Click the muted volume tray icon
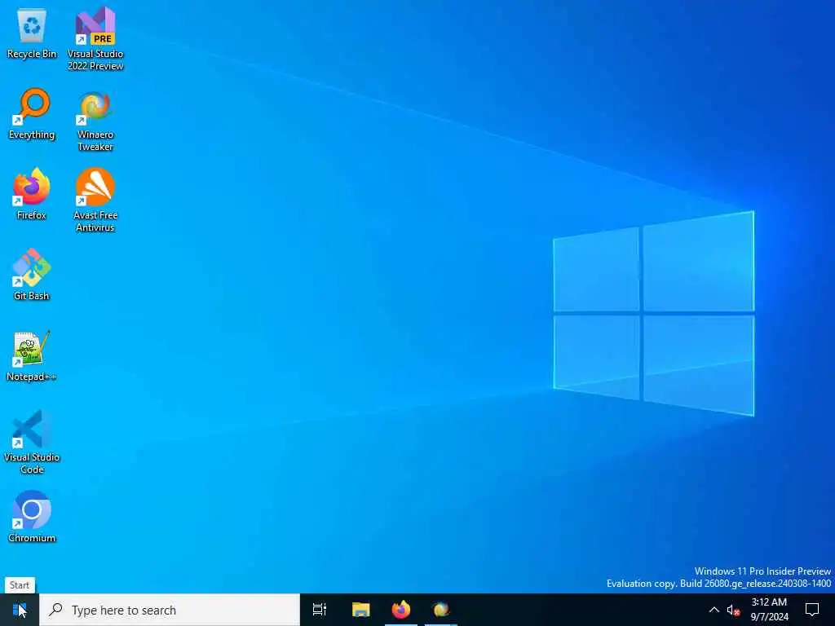The height and width of the screenshot is (626, 835). coord(733,611)
